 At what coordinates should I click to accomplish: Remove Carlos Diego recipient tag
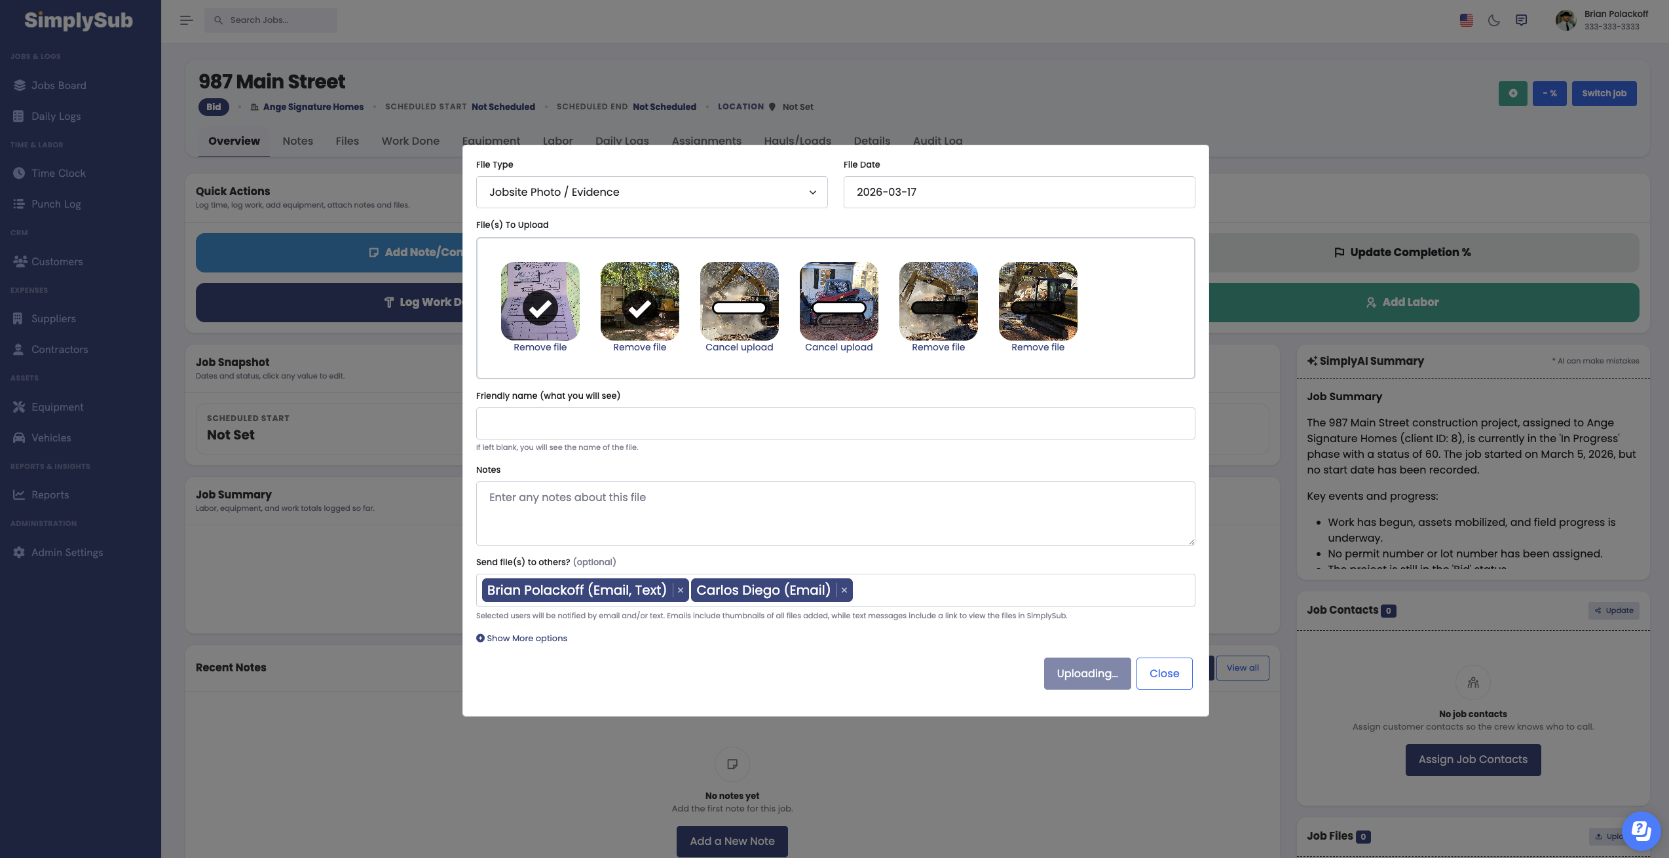click(x=844, y=590)
